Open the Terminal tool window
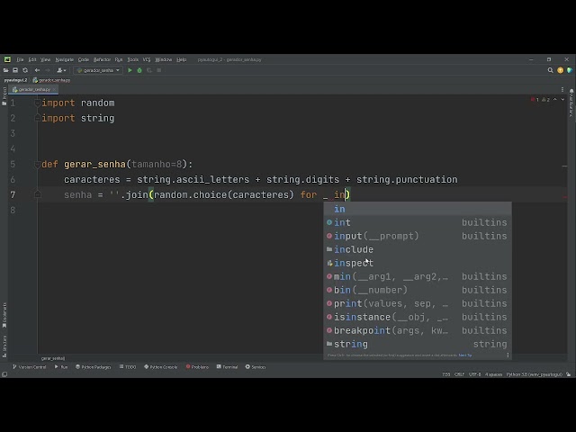This screenshot has width=576, height=432. [227, 367]
